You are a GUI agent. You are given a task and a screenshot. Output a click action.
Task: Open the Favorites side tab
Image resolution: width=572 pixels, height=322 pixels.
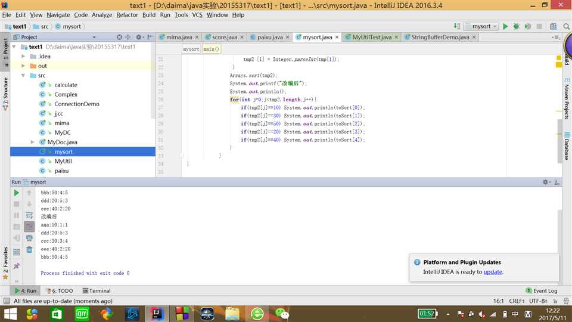5,263
